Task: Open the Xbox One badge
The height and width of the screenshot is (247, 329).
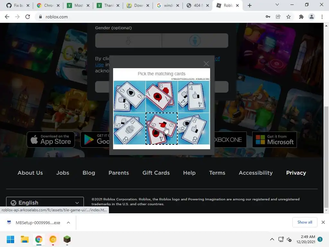Action: 230,140
